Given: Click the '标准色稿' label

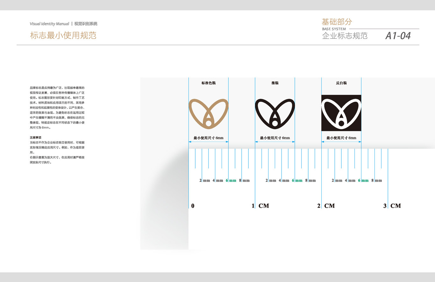Looking at the screenshot, I should 209,83.
